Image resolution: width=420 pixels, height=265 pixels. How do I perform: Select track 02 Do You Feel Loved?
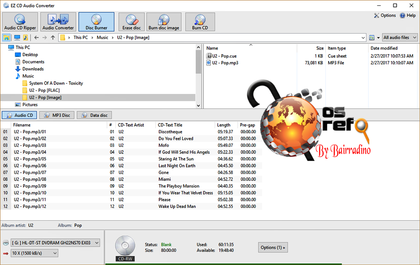131,139
